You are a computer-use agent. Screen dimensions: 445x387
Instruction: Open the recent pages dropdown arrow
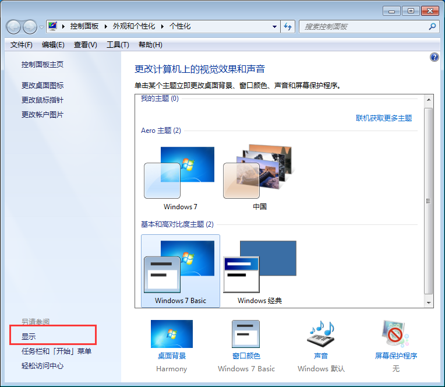pyautogui.click(x=41, y=27)
